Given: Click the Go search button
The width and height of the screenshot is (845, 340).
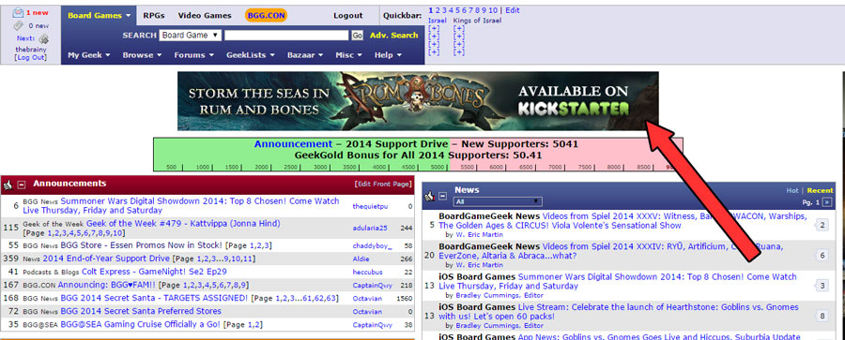Looking at the screenshot, I should pos(357,35).
